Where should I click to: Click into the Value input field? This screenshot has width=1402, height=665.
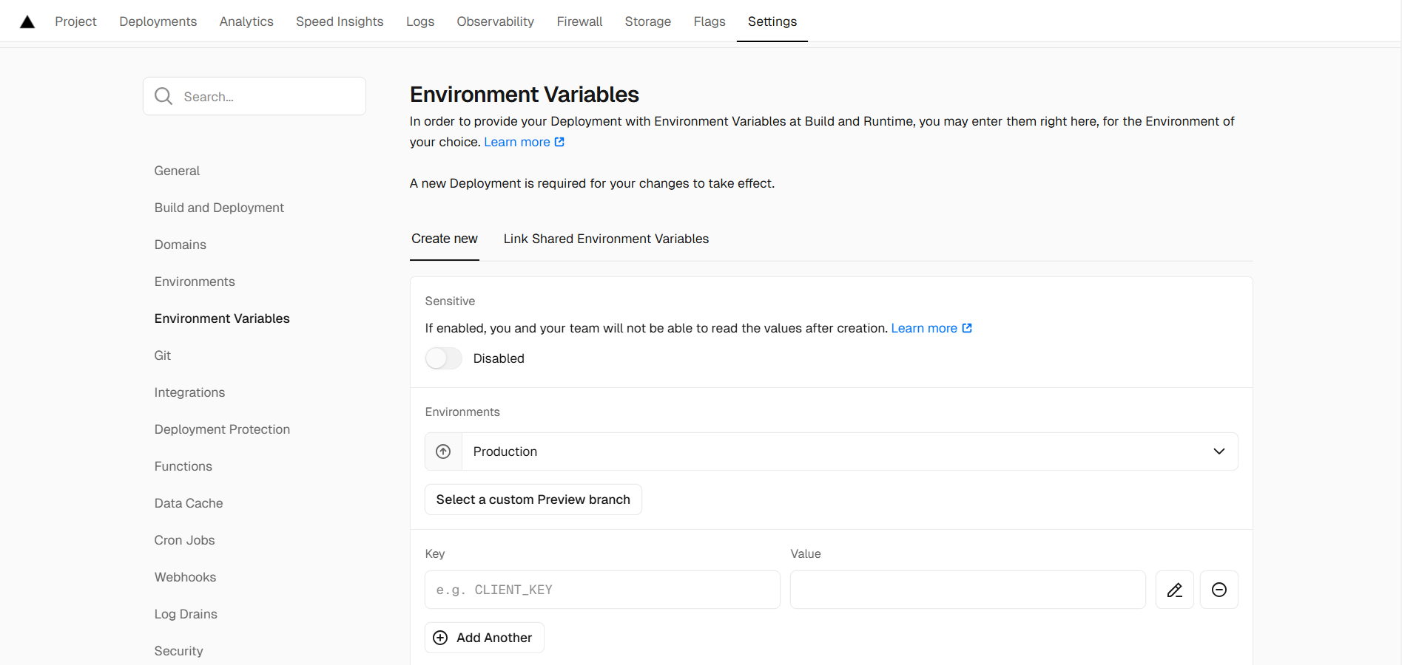click(x=967, y=590)
